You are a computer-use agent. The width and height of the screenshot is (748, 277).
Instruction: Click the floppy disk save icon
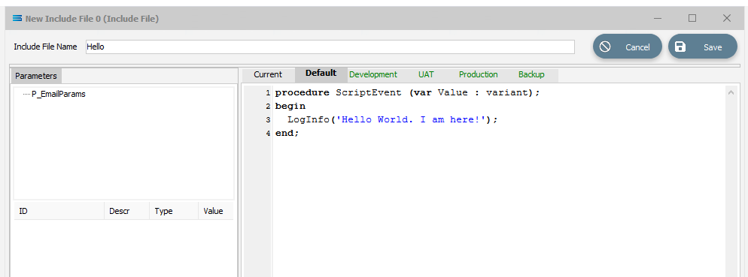click(x=680, y=47)
